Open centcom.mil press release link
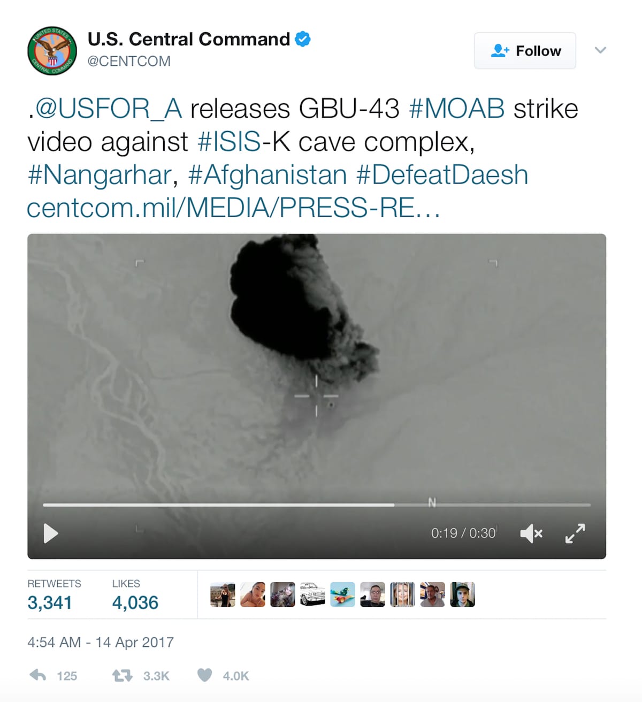Image resolution: width=642 pixels, height=702 pixels. [x=233, y=208]
